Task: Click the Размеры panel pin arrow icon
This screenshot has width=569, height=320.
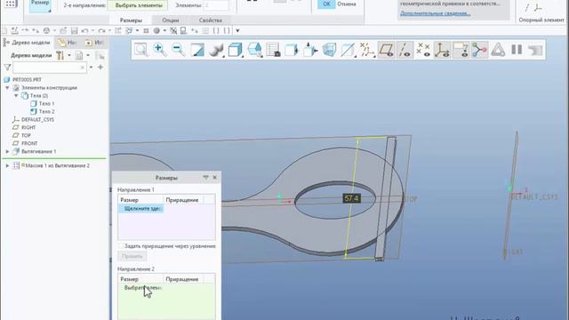Action: coord(205,178)
